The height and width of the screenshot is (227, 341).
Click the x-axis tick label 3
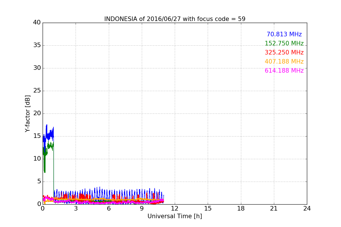pyautogui.click(x=76, y=208)
